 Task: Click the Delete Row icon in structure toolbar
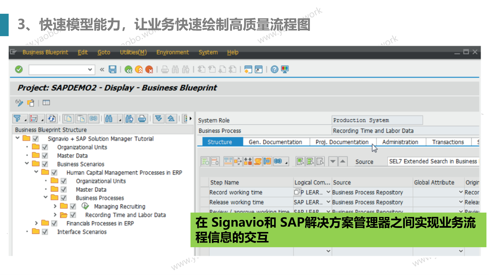pyautogui.click(x=215, y=161)
